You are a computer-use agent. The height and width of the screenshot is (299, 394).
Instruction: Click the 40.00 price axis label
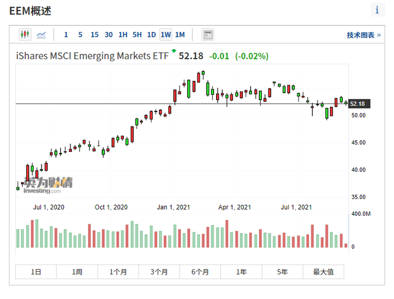[358, 170]
